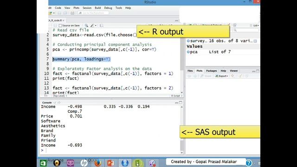Screen dimensions: 297x167
Task: Click the source editor scroll down arrow
Action: pos(182,92)
